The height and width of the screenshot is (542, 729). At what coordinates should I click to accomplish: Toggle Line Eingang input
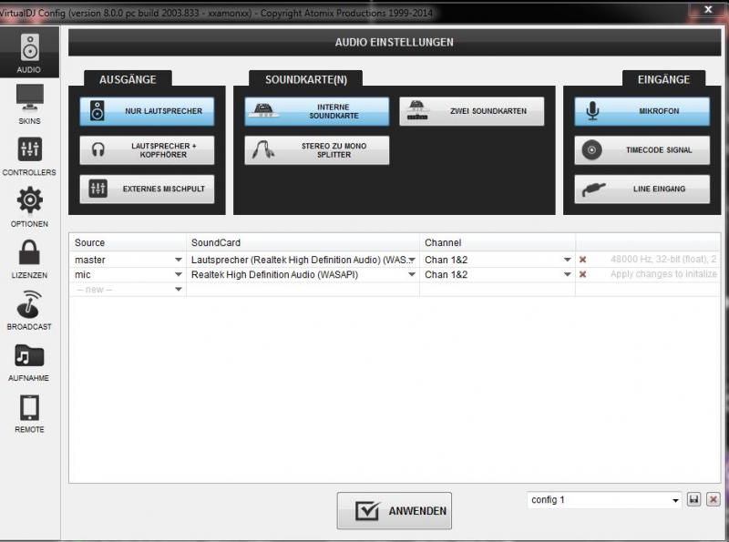pyautogui.click(x=642, y=189)
